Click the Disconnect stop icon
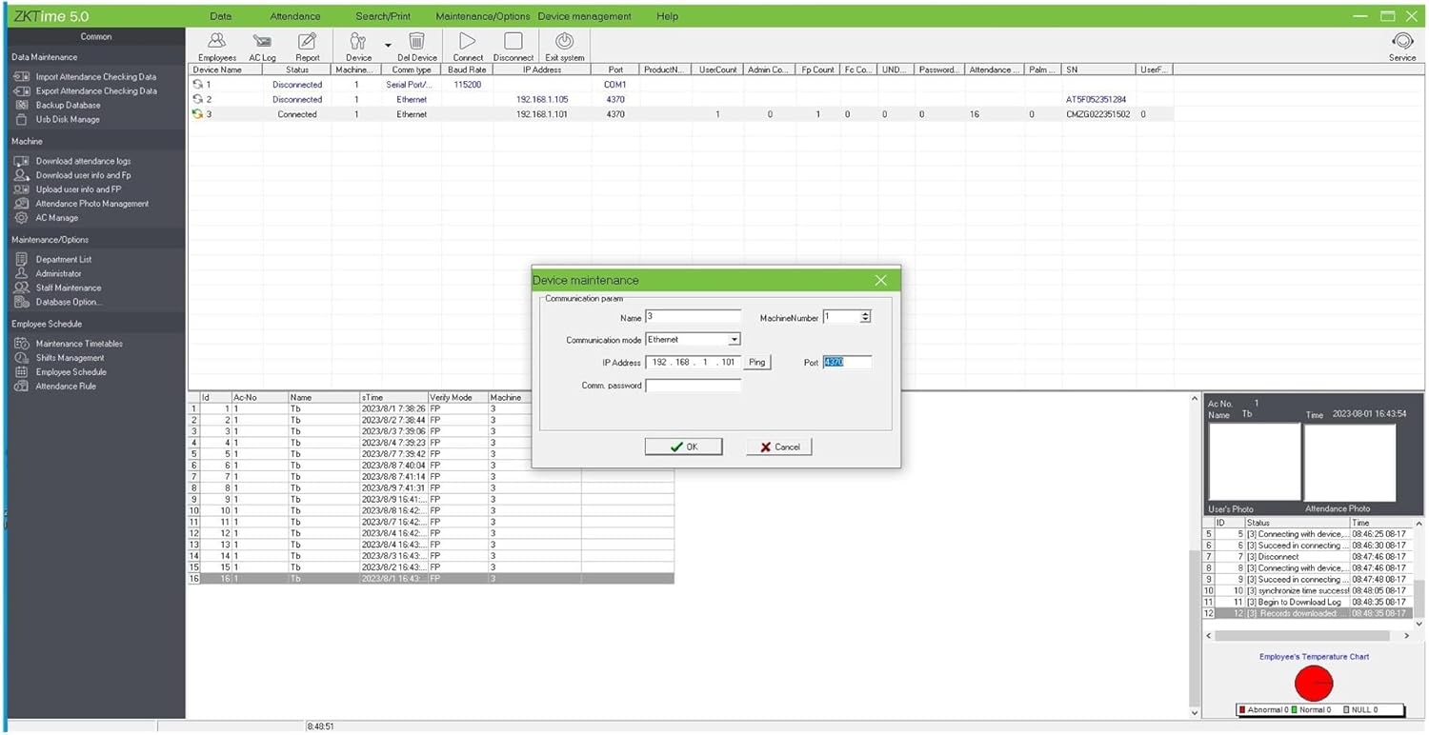This screenshot has width=1429, height=735. pos(513,42)
